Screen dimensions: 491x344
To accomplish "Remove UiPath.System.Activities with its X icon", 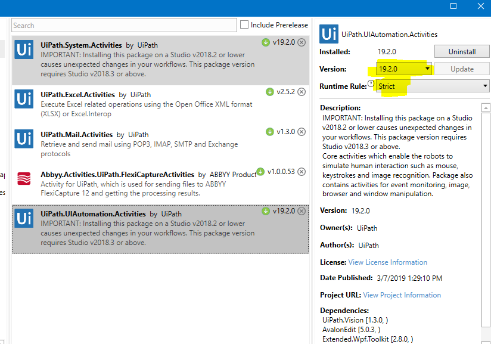I will tap(302, 42).
